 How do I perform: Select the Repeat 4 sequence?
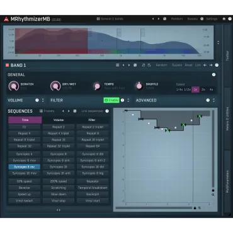[x=25, y=134]
